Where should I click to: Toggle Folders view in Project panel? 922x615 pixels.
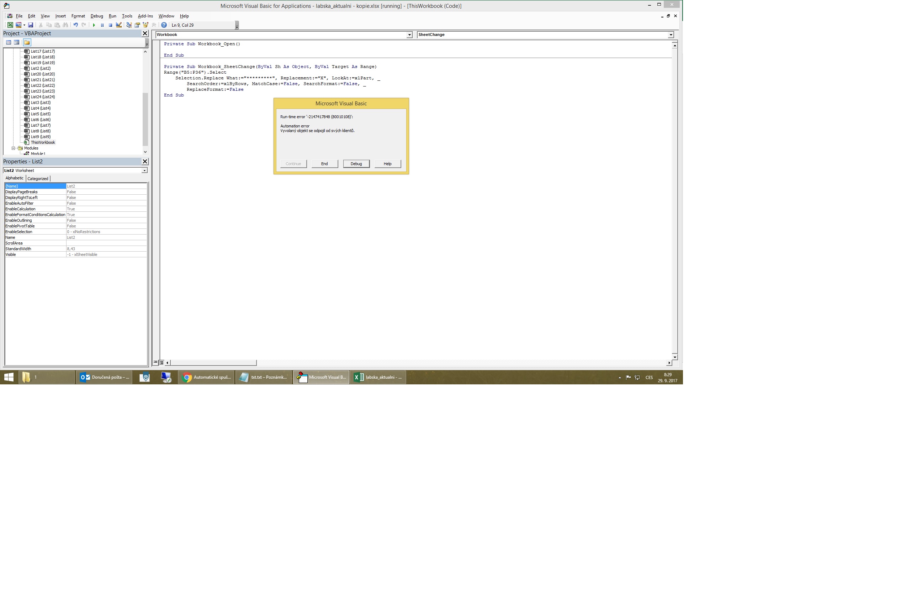(27, 42)
